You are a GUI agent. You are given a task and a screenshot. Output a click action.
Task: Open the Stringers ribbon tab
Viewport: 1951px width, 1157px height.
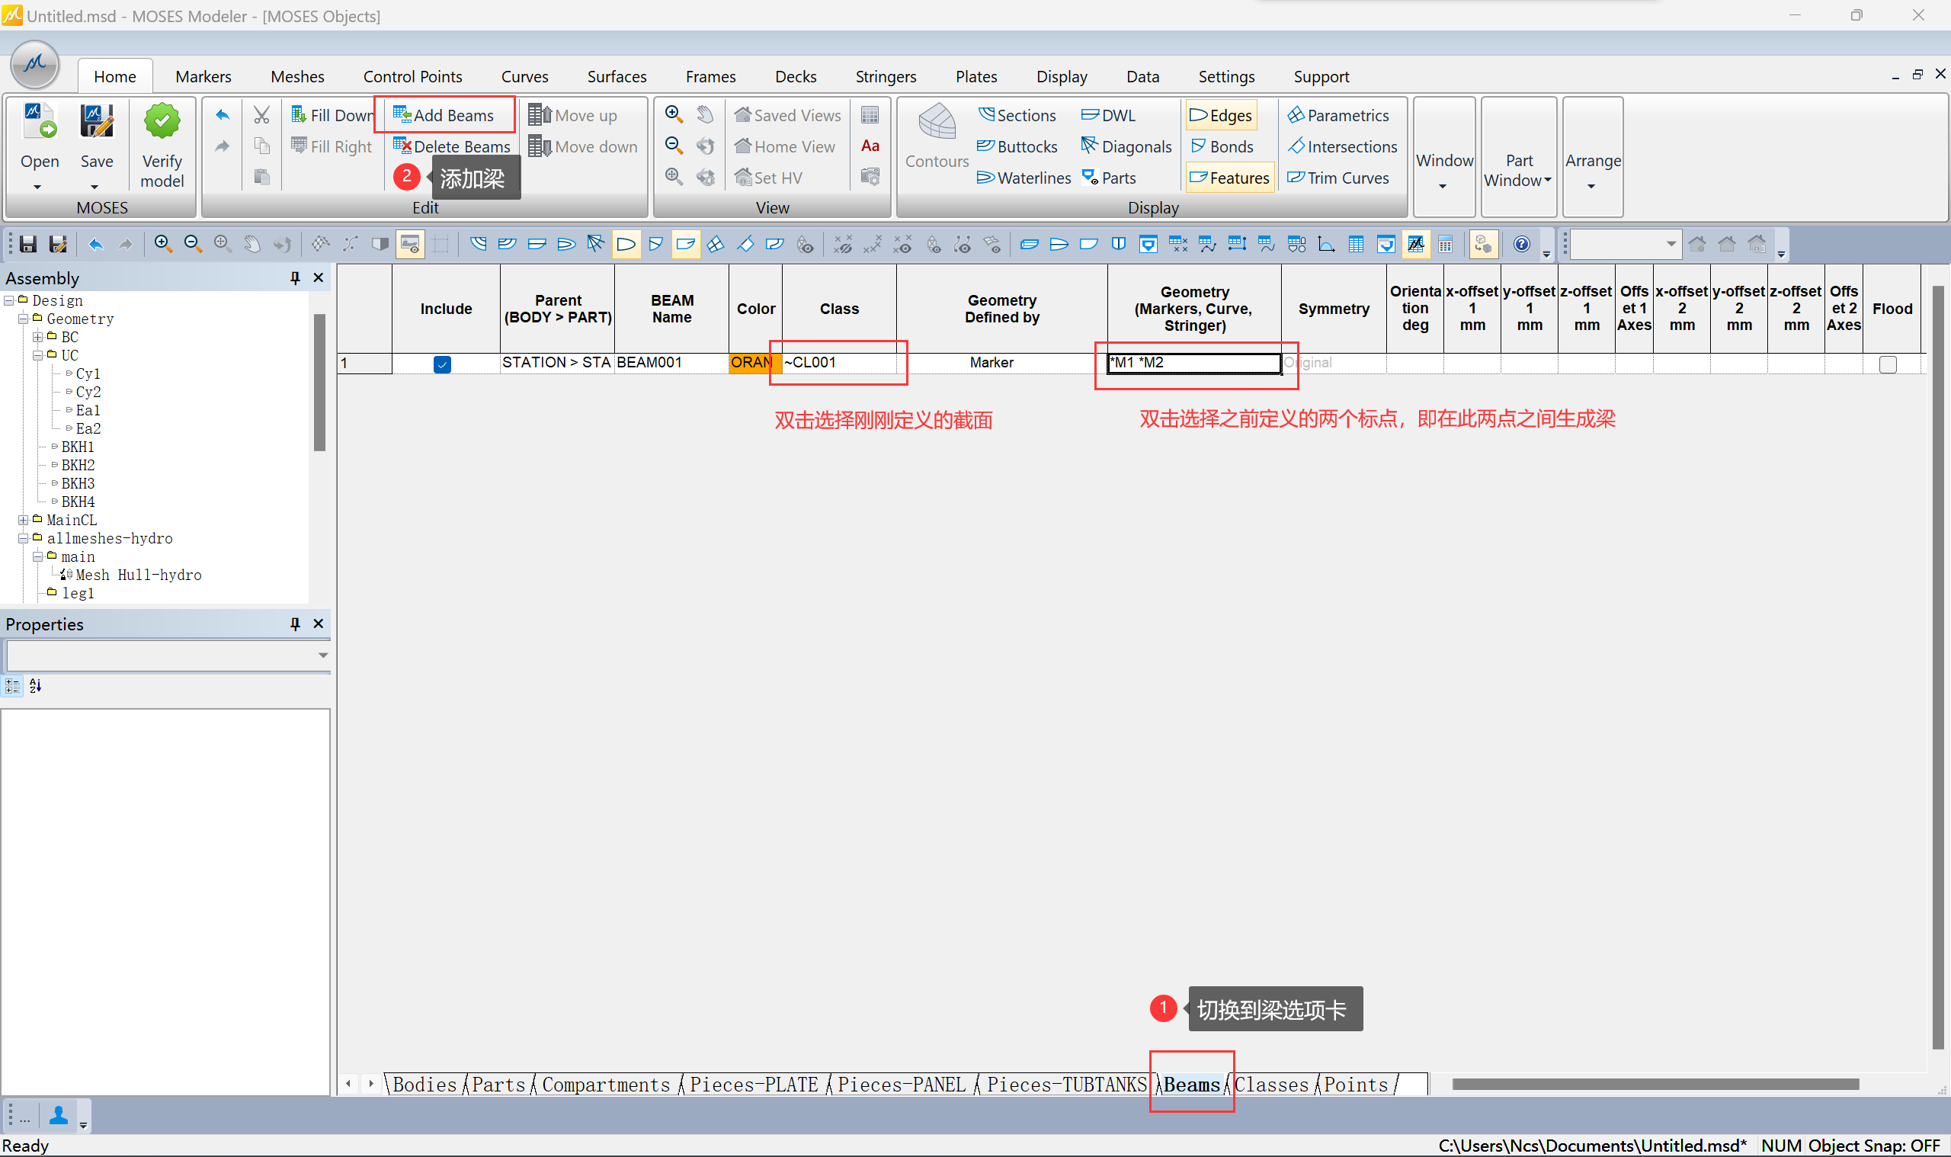(886, 76)
